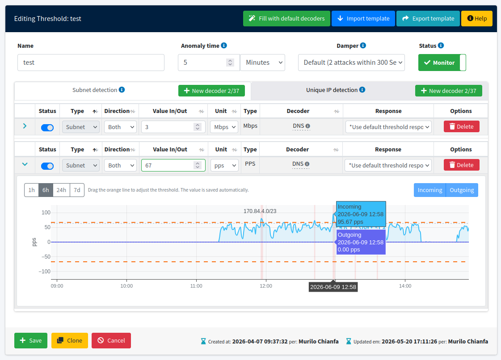Expand the Mbps decoder row chevron

pos(25,126)
